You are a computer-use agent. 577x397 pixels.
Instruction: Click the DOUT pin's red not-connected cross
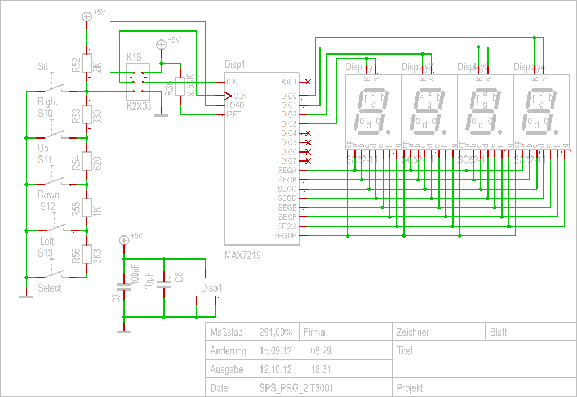point(308,82)
